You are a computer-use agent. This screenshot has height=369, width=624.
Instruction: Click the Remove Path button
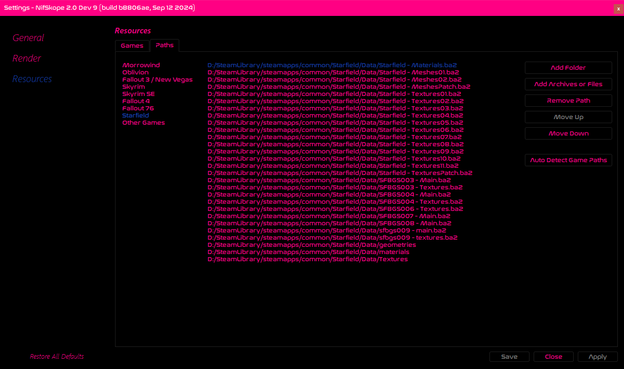(568, 101)
